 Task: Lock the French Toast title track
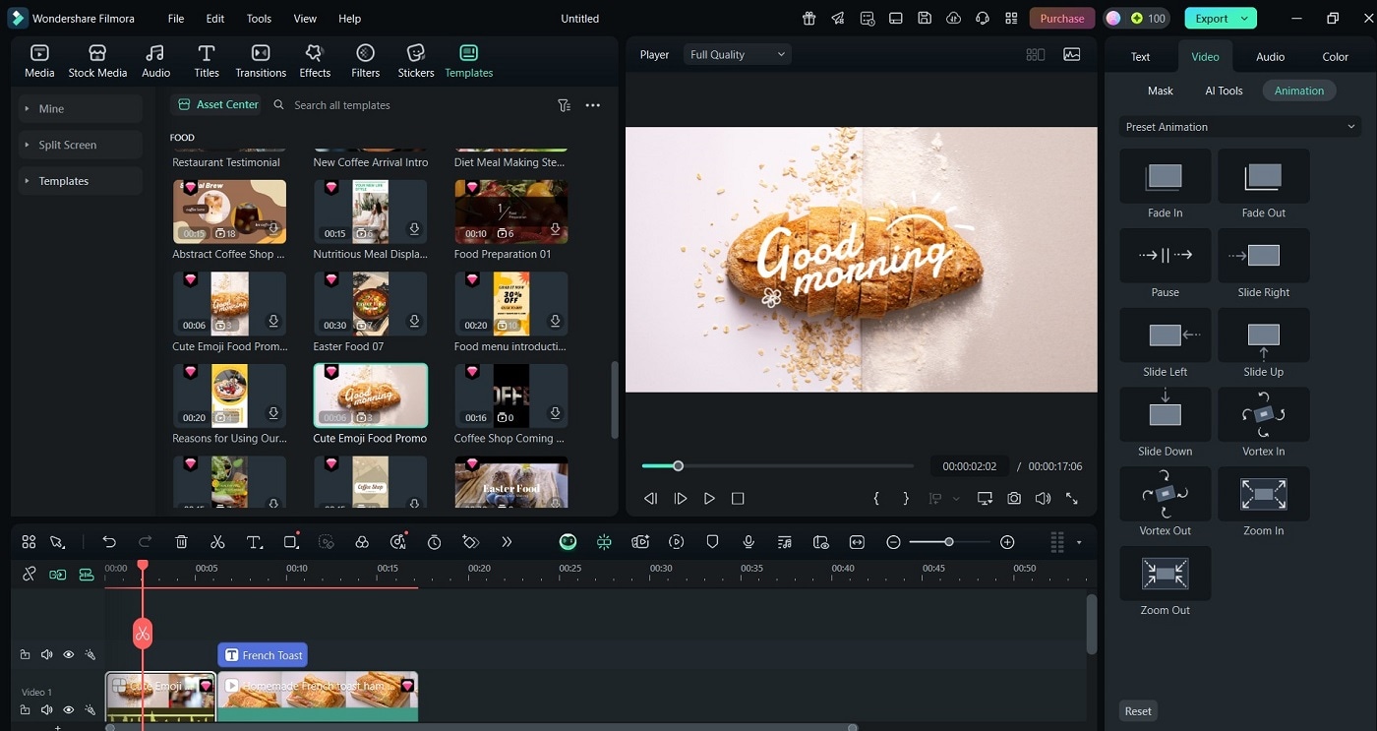coord(26,654)
